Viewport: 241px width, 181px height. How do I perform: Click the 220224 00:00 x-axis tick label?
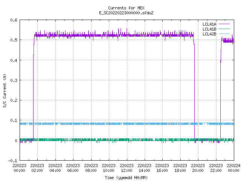tap(233, 168)
